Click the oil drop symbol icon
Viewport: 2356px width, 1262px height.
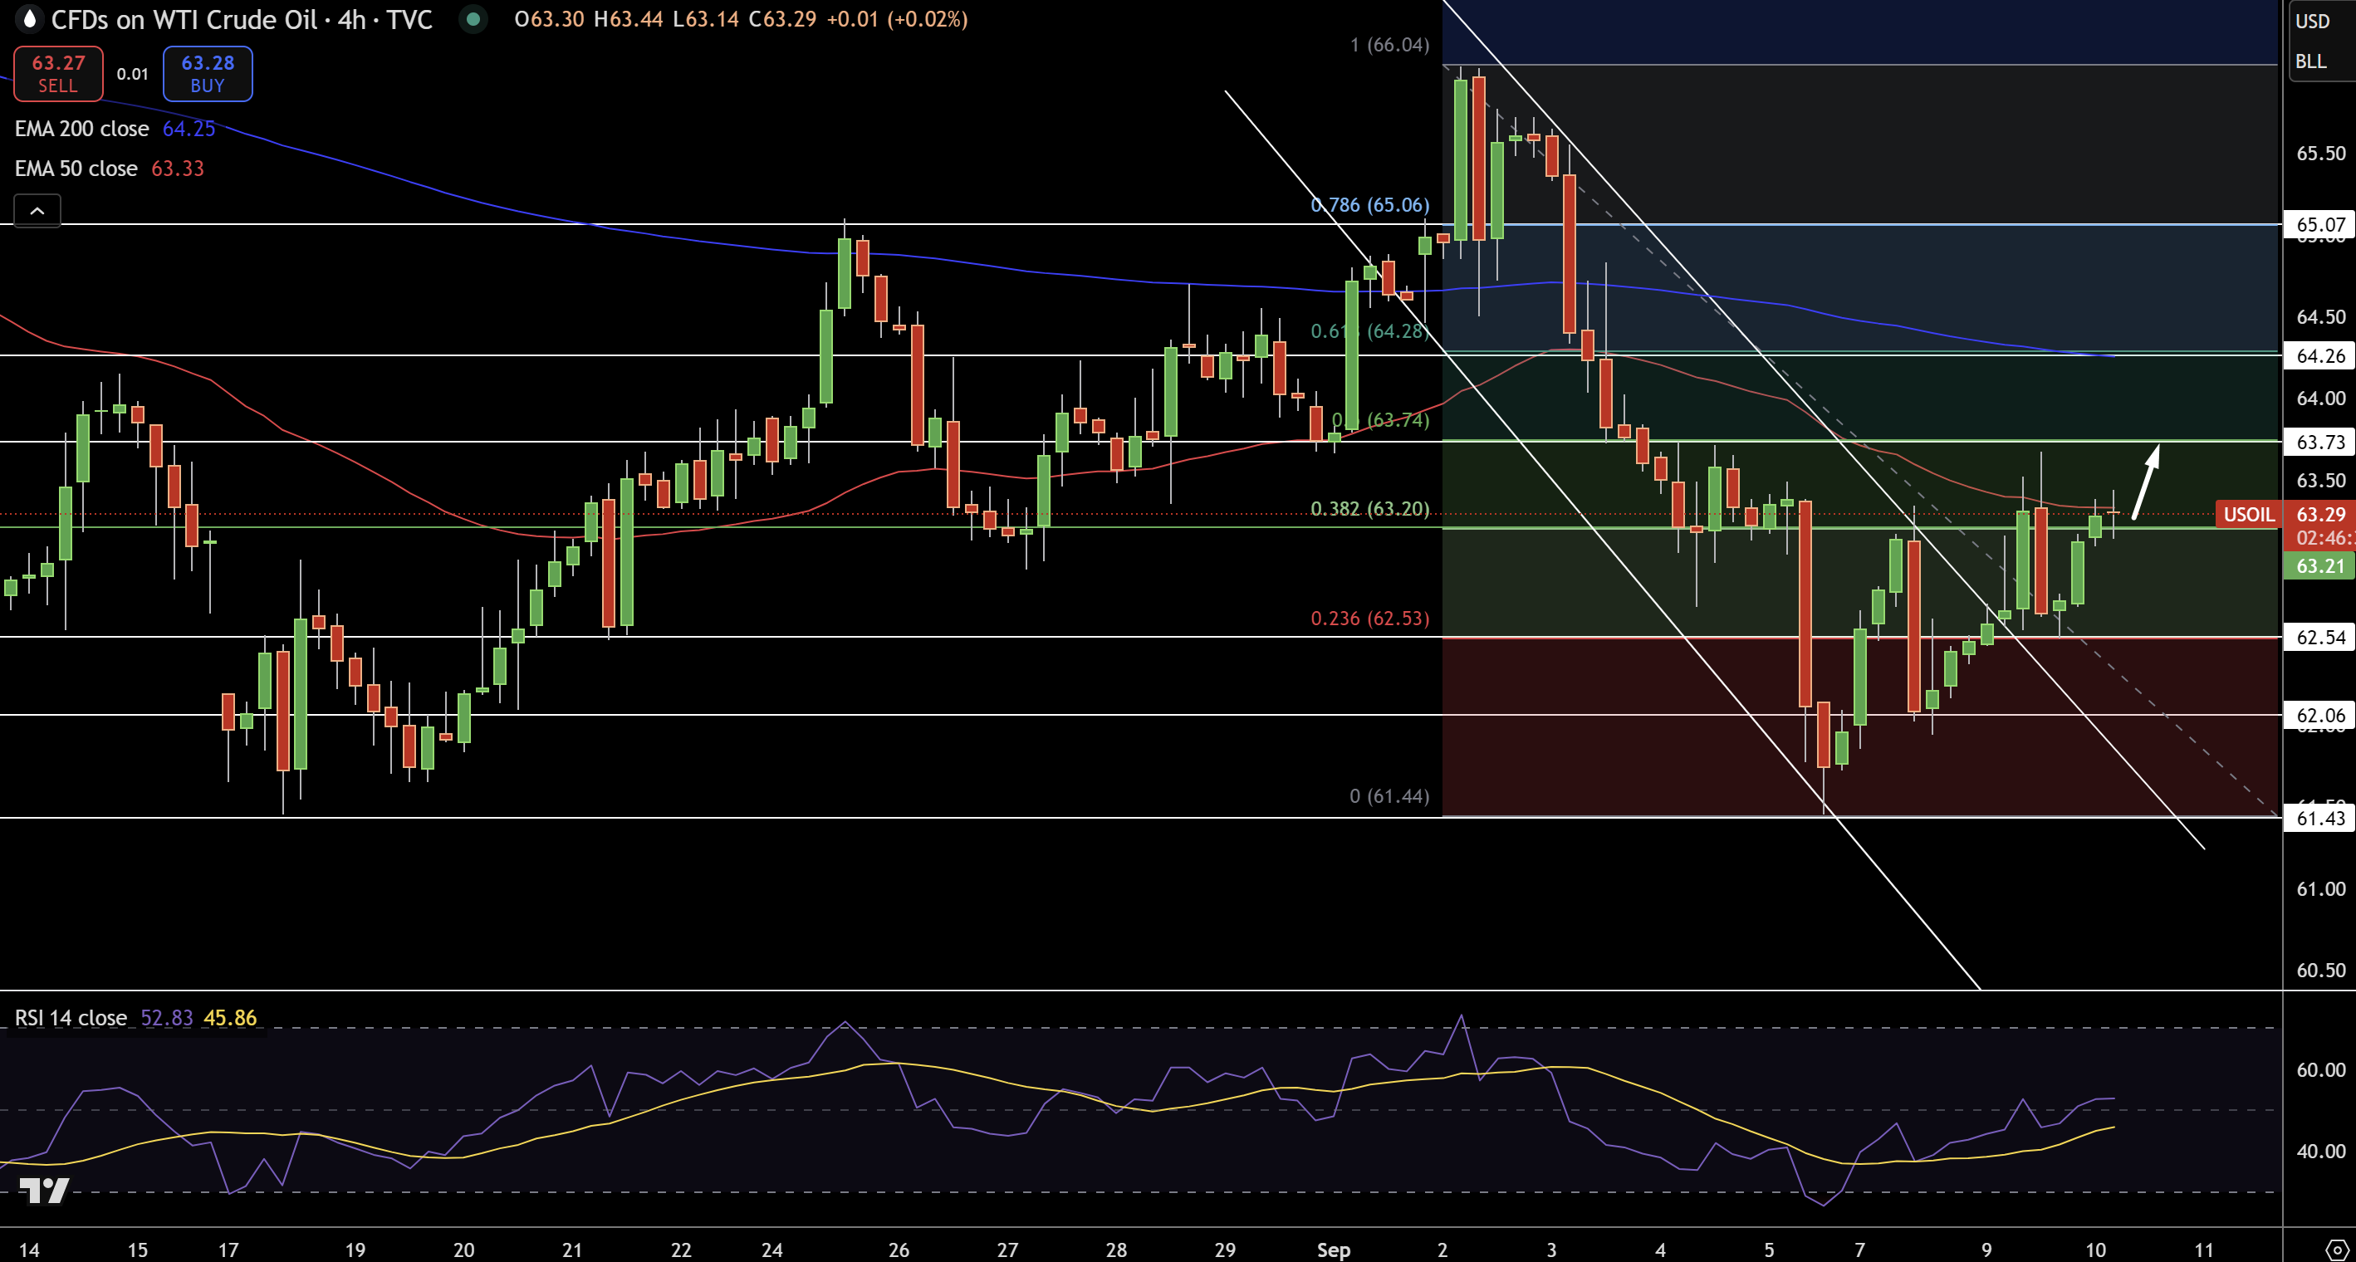point(29,18)
